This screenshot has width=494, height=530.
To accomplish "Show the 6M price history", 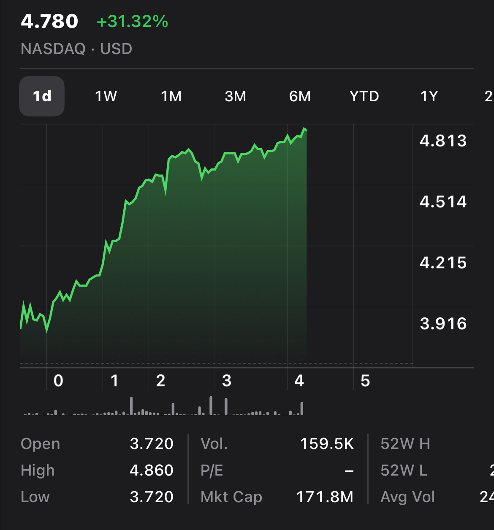I will (300, 96).
